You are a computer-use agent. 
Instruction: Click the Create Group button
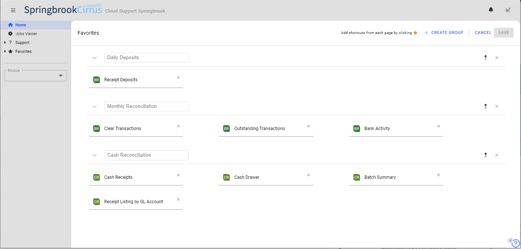coord(444,33)
